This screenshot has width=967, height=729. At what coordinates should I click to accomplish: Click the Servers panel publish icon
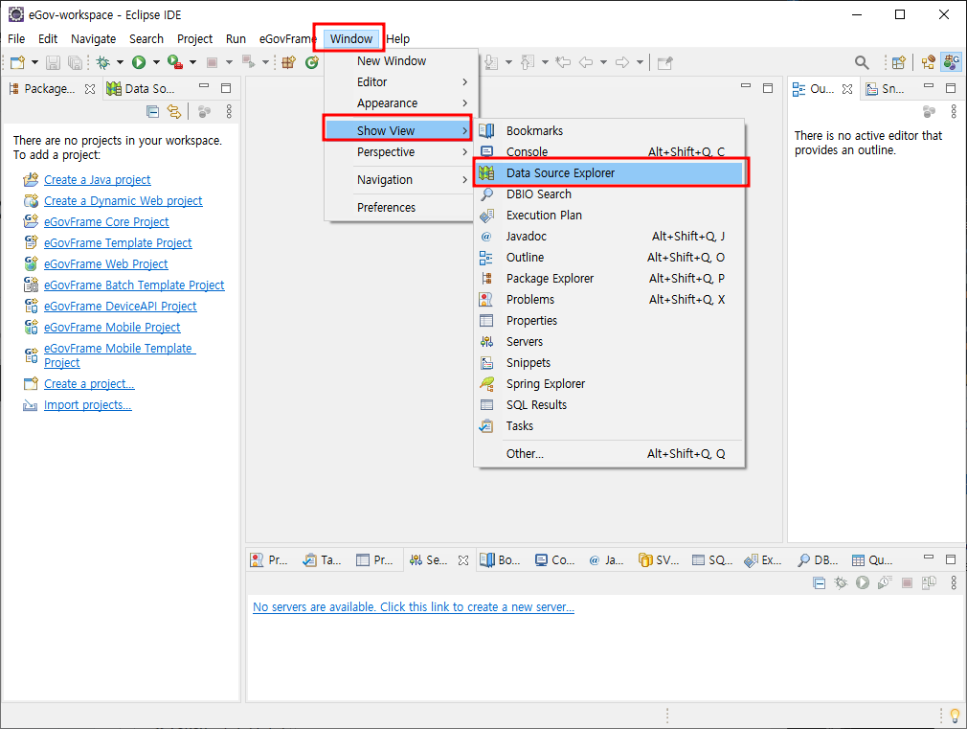[x=929, y=582]
